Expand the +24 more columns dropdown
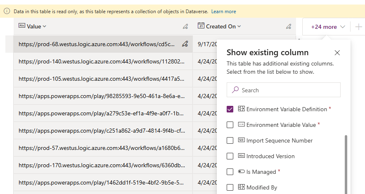The width and height of the screenshot is (365, 194). coord(328,27)
